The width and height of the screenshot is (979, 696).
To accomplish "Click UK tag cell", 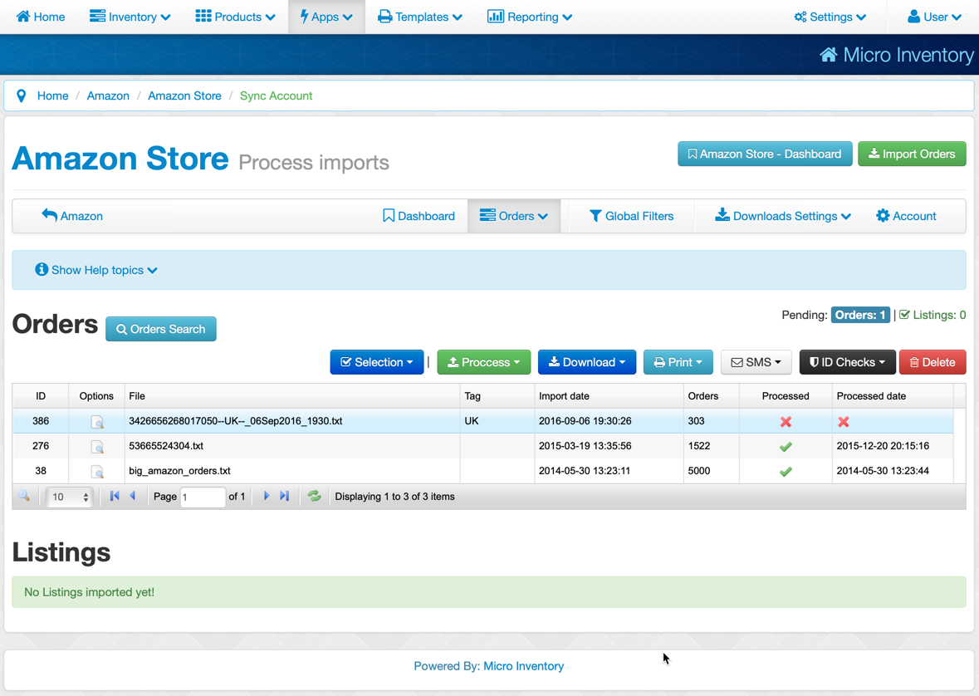I will (497, 421).
